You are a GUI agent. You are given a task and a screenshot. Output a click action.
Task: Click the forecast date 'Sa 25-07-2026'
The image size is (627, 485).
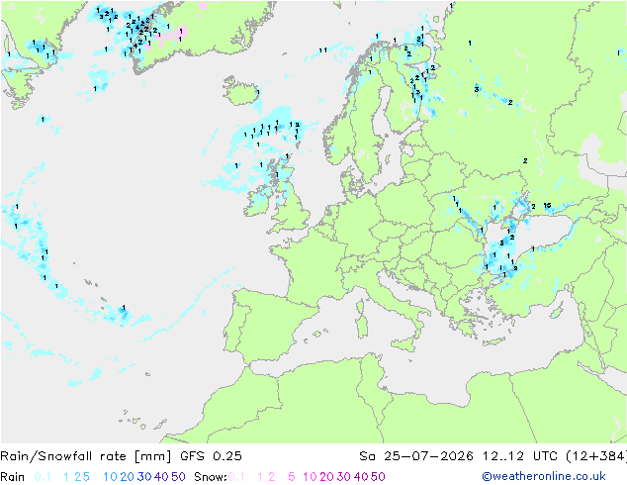pyautogui.click(x=416, y=456)
